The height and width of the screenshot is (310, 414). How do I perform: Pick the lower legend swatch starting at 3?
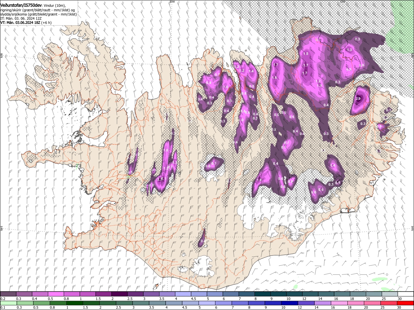pos(141,303)
